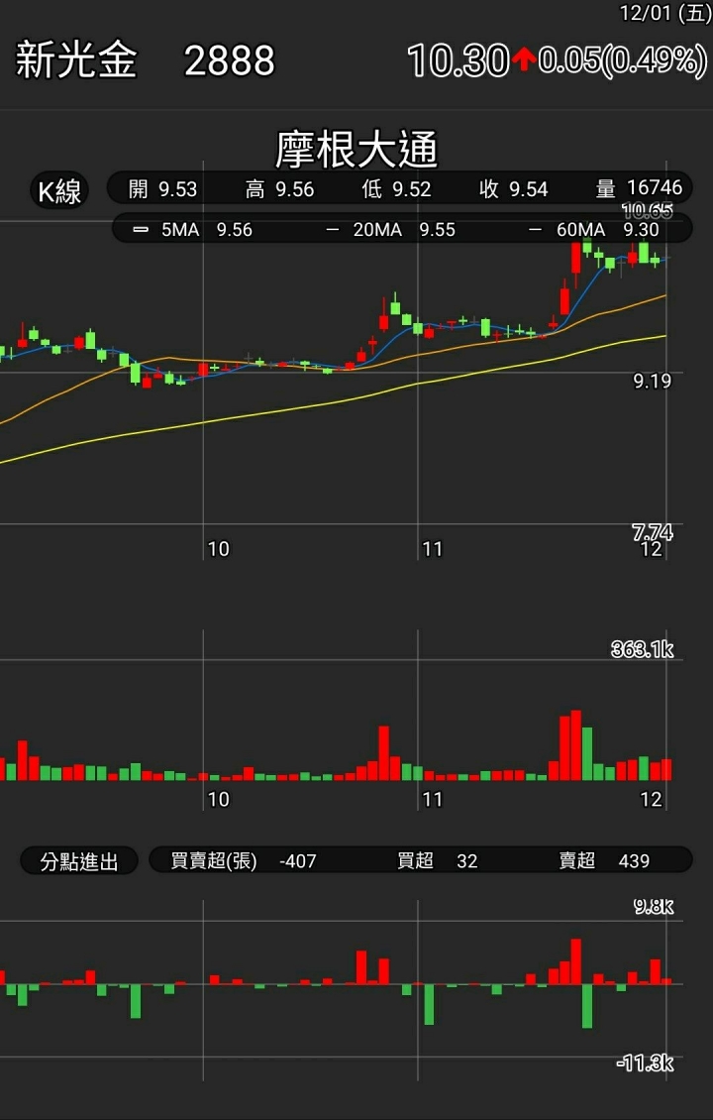Screen dimensions: 713x1120
Task: Tap the 7.74 price axis label
Action: tap(653, 532)
